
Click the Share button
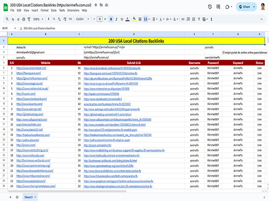pos(244,7)
